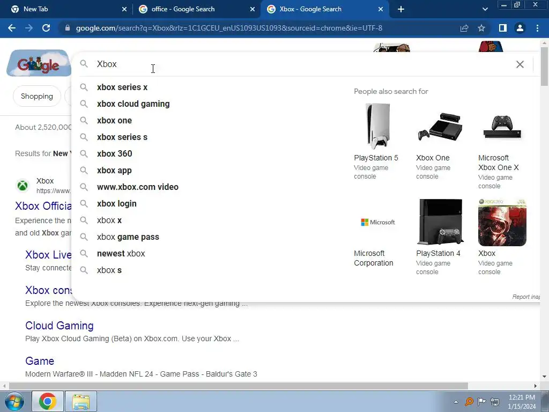
Task: Choose suggestion xbox one
Action: tap(115, 121)
